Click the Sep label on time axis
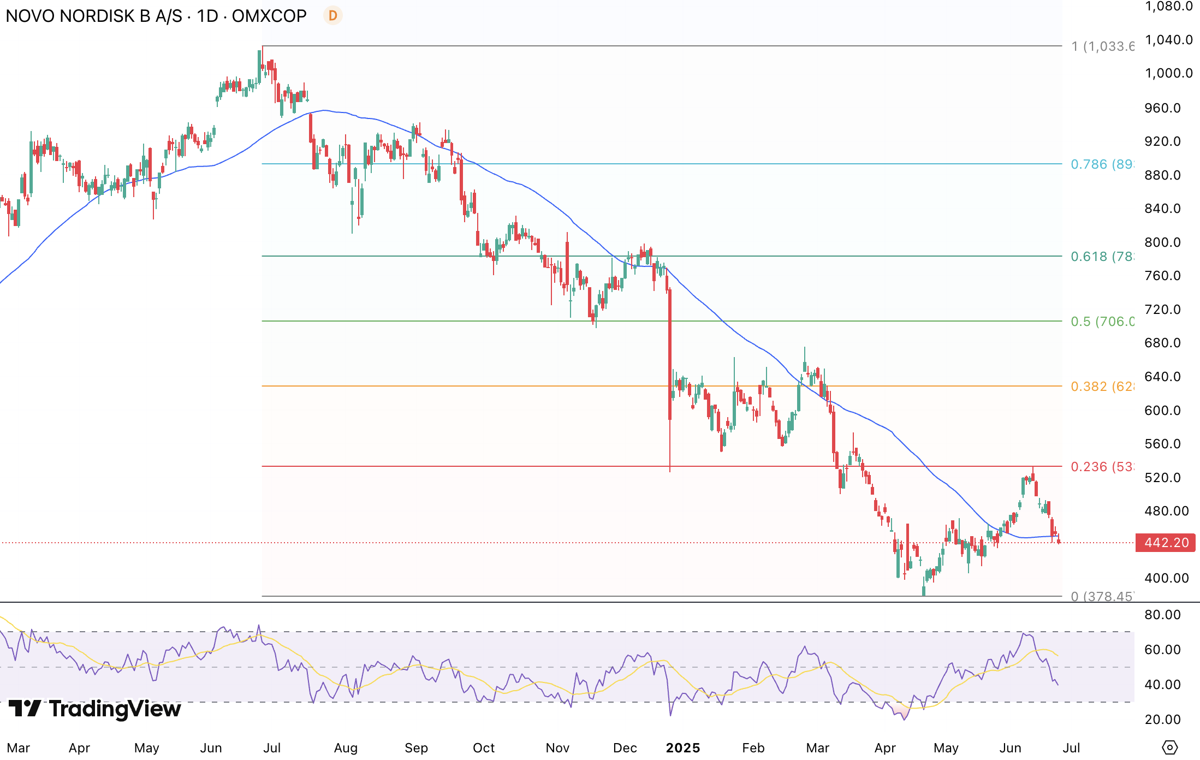 point(416,748)
